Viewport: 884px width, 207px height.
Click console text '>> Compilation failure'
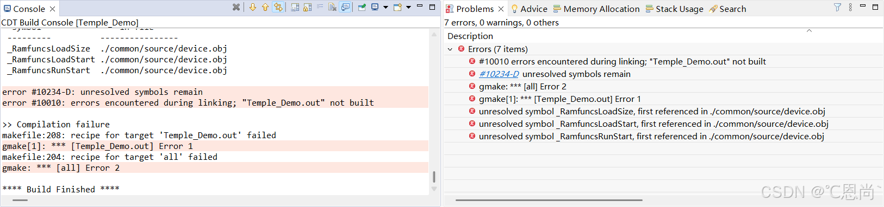(56, 125)
